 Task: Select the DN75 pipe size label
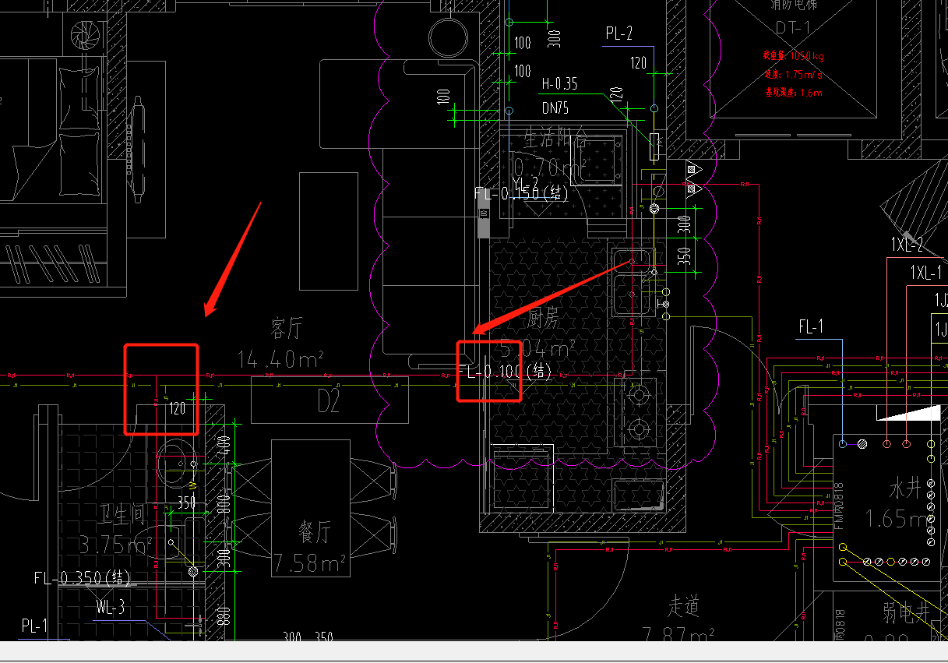click(x=555, y=108)
